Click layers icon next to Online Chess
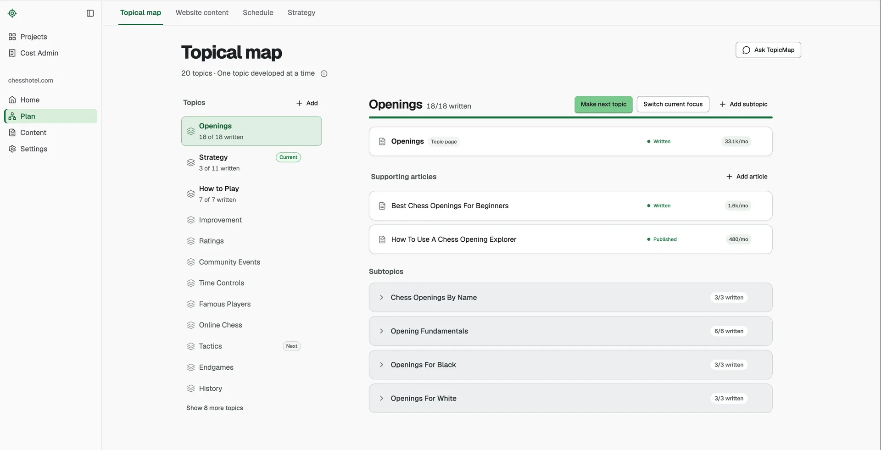Screen dimensions: 881x450 tap(191, 325)
